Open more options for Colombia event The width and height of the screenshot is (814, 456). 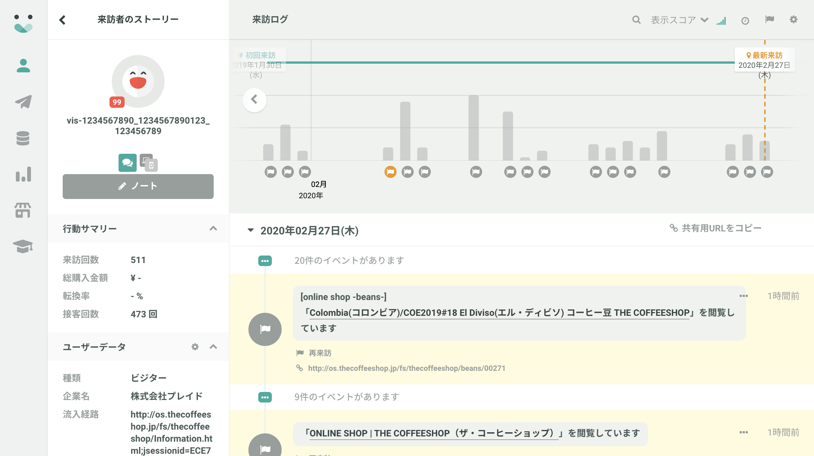[x=744, y=296]
